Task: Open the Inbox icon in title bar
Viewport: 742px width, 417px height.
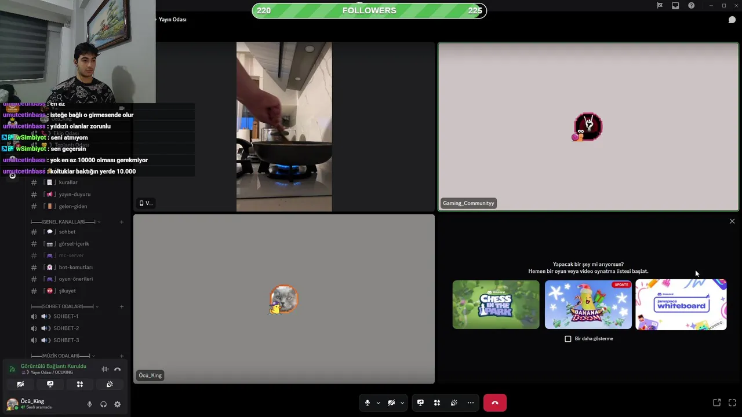Action: tap(675, 6)
